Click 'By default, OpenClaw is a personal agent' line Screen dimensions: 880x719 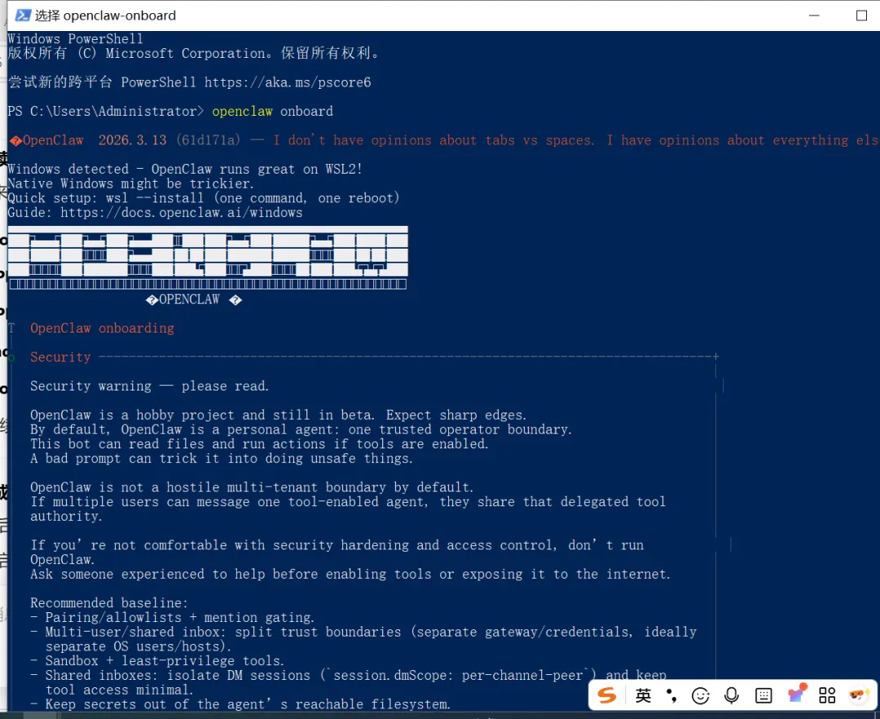tap(301, 430)
